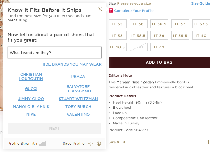Close the Know It Fits popup
Screen dimensions: 214x152
pyautogui.click(x=100, y=9)
